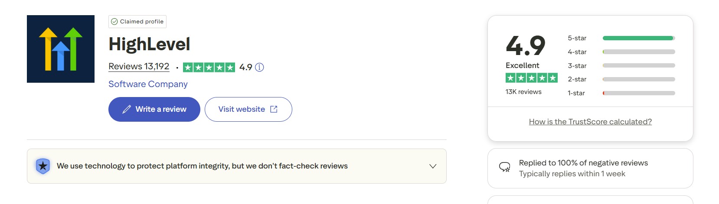Click the Claimed profile checkmark icon
Viewport: 719px width, 204px height.
114,22
